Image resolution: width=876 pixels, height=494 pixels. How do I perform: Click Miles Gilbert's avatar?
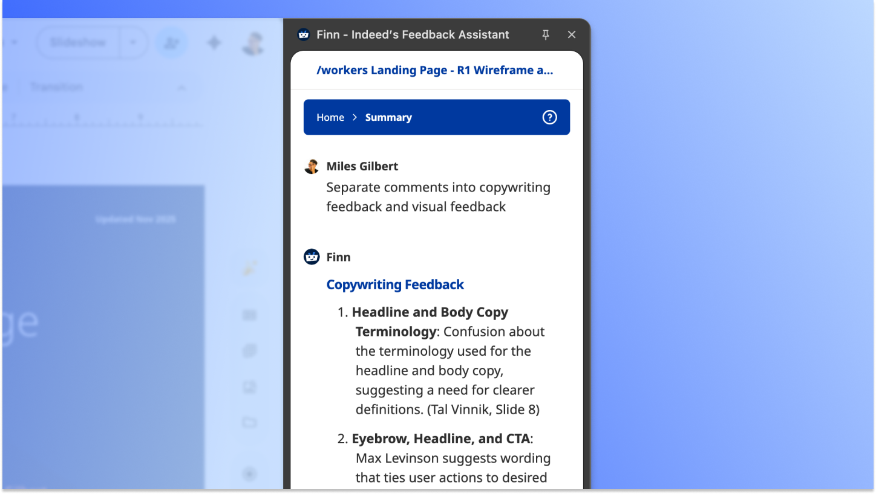click(312, 167)
